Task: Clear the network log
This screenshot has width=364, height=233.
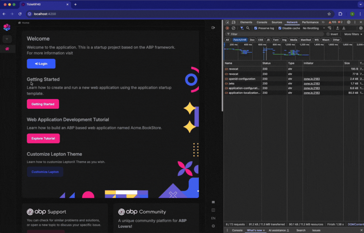Action: tap(233, 28)
